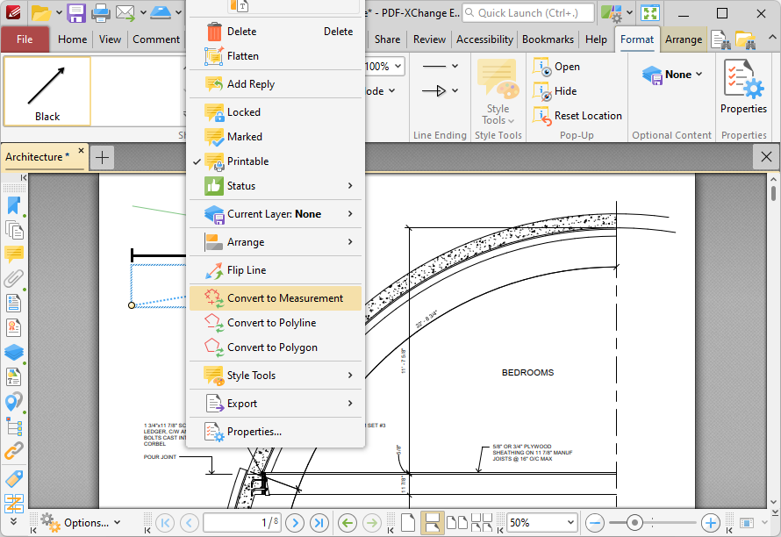Open the File menu tab
Screen dimensions: 781x537
click(25, 39)
